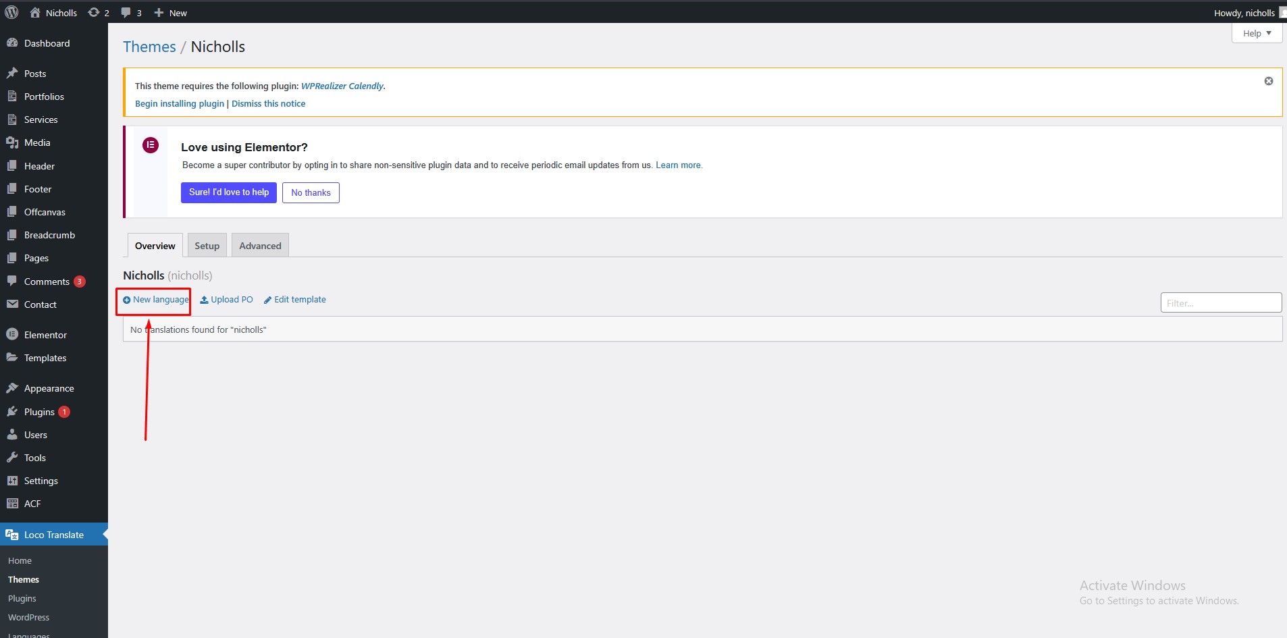Click the Users sidebar icon
The height and width of the screenshot is (638, 1287).
pos(12,434)
